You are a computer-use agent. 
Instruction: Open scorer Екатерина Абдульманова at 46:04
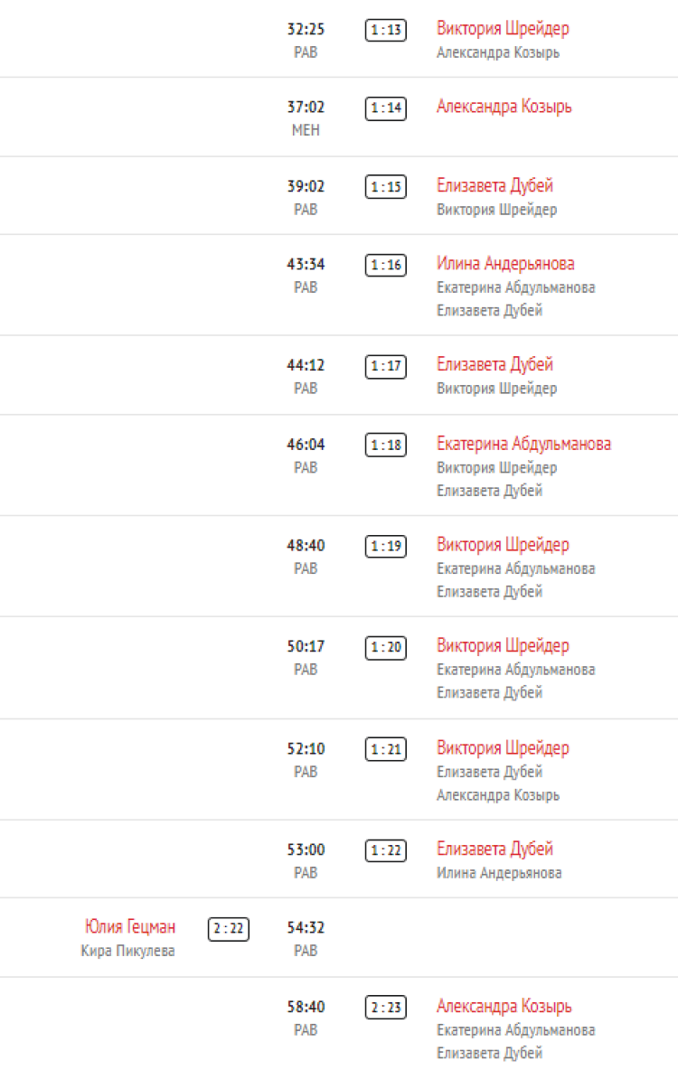click(523, 445)
